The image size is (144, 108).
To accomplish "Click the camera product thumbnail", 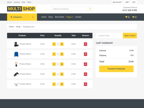I will point(16,44).
